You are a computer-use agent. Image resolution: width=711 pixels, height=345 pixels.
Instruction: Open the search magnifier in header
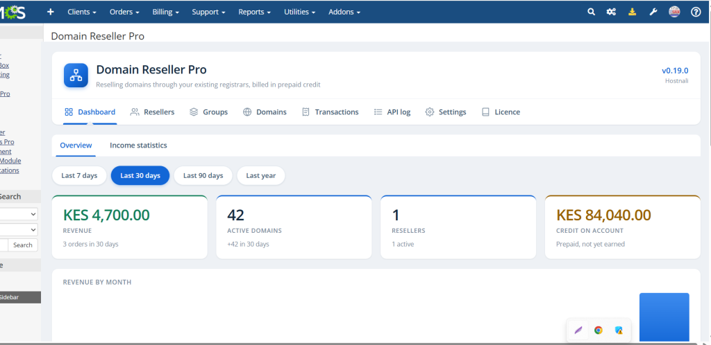click(x=592, y=12)
